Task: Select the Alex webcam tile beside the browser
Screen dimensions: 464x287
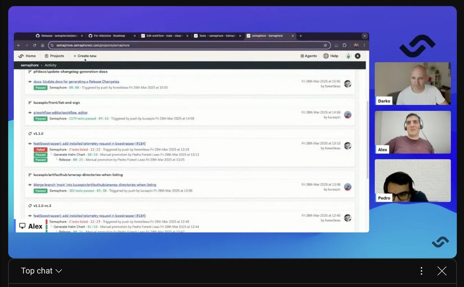Action: click(413, 132)
